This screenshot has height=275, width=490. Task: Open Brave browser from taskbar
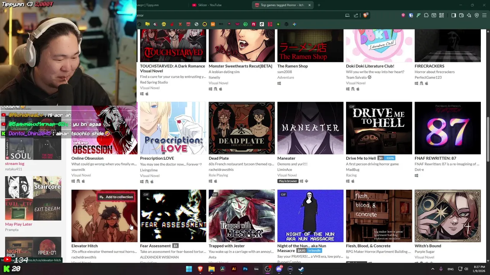200,269
